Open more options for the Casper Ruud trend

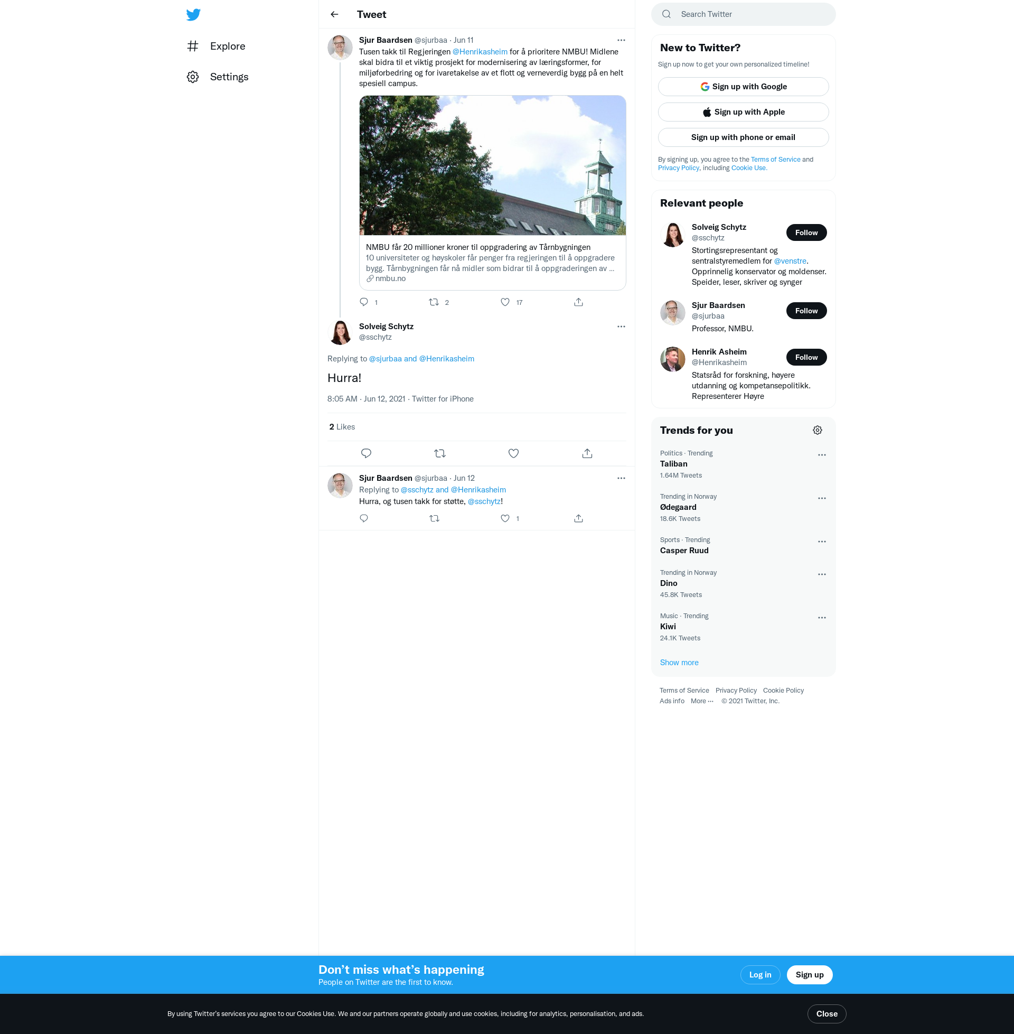coord(821,542)
